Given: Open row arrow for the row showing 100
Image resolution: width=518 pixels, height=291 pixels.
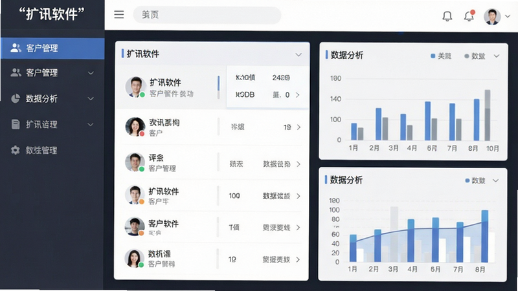Looking at the screenshot, I should [x=298, y=196].
